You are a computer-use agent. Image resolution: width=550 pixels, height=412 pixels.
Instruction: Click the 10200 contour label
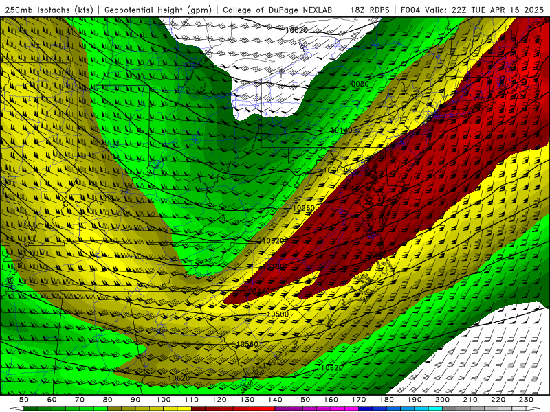point(334,170)
